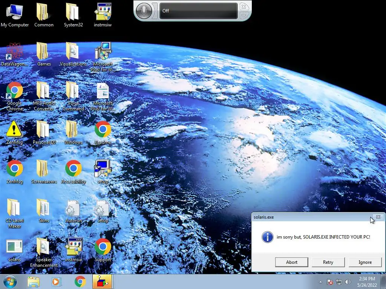The image size is (386, 289).
Task: Select the Common folder icon
Action: 44,15
